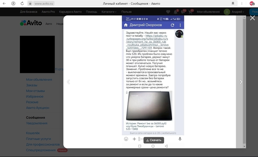Click the Avito logo

[x=31, y=23]
